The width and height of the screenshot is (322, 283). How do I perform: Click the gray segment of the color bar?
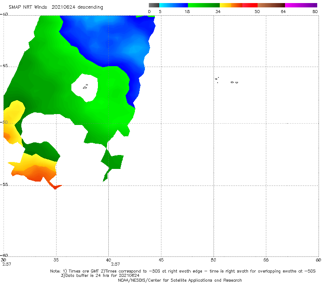point(154,5)
